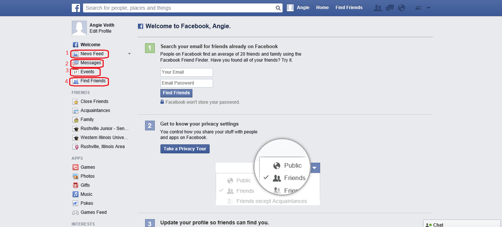
Task: Open Acquaintances list
Action: [x=95, y=110]
